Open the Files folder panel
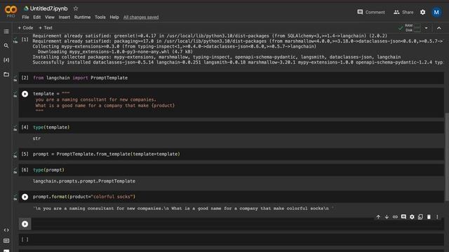Screen dimensions: 449x252 point(6,74)
